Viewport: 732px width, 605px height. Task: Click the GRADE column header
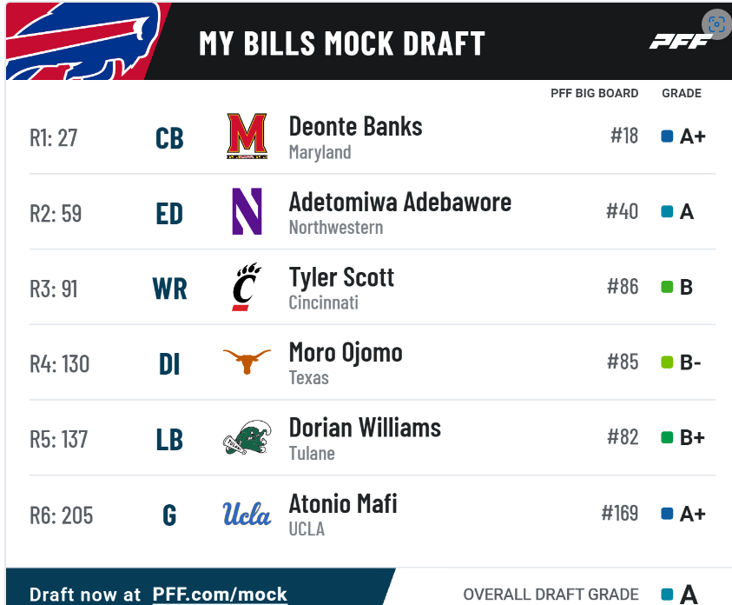tap(682, 93)
